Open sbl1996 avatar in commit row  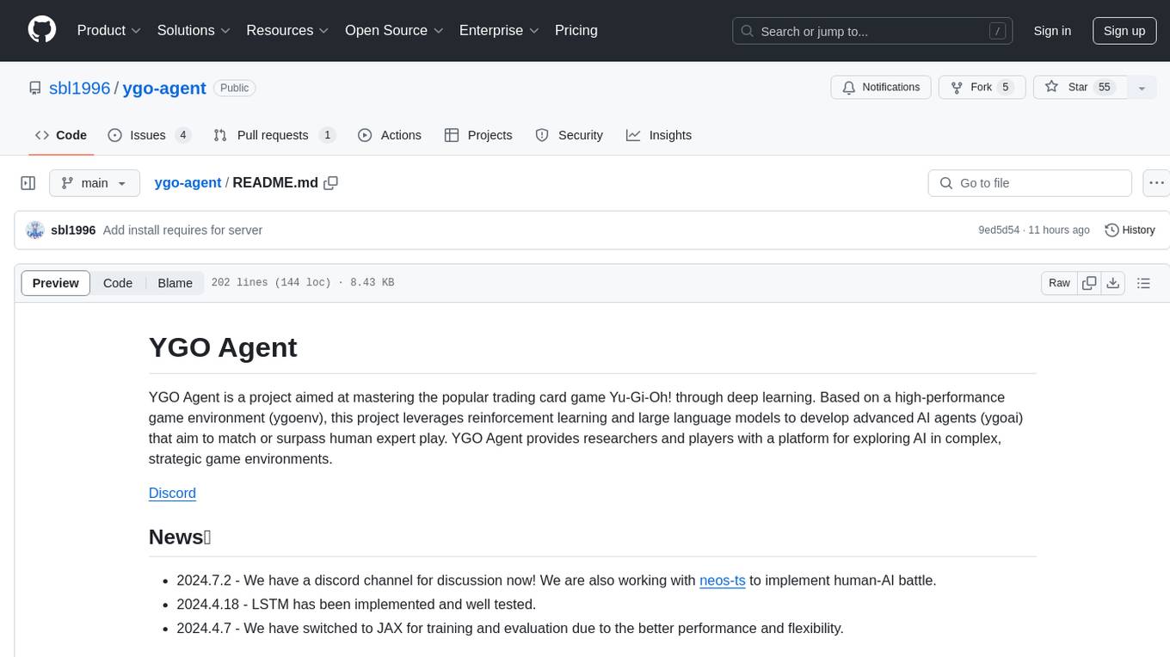(x=35, y=230)
